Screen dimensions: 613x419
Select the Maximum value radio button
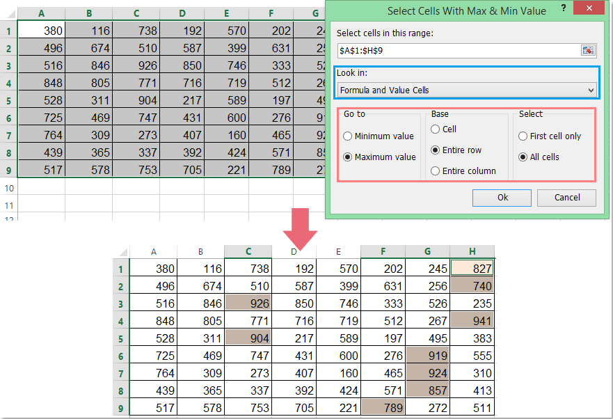(348, 157)
